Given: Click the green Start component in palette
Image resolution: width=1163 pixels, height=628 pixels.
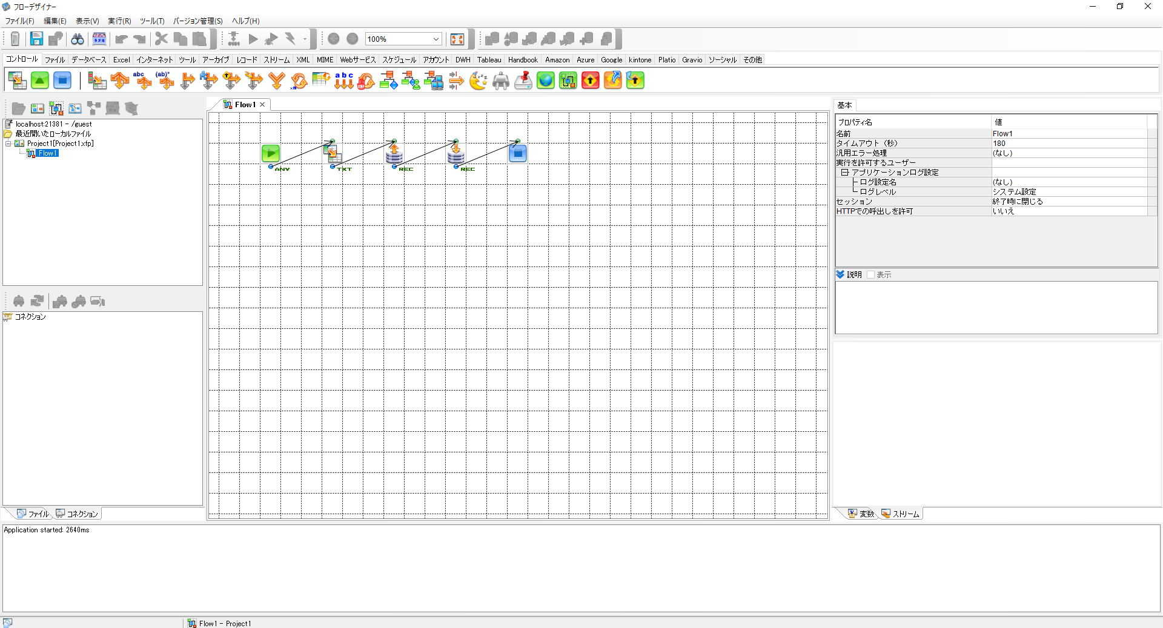Looking at the screenshot, I should pos(40,81).
